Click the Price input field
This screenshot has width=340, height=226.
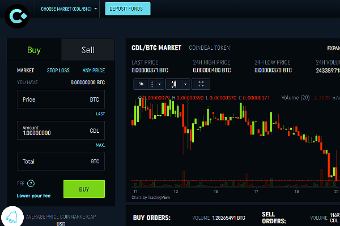point(57,99)
